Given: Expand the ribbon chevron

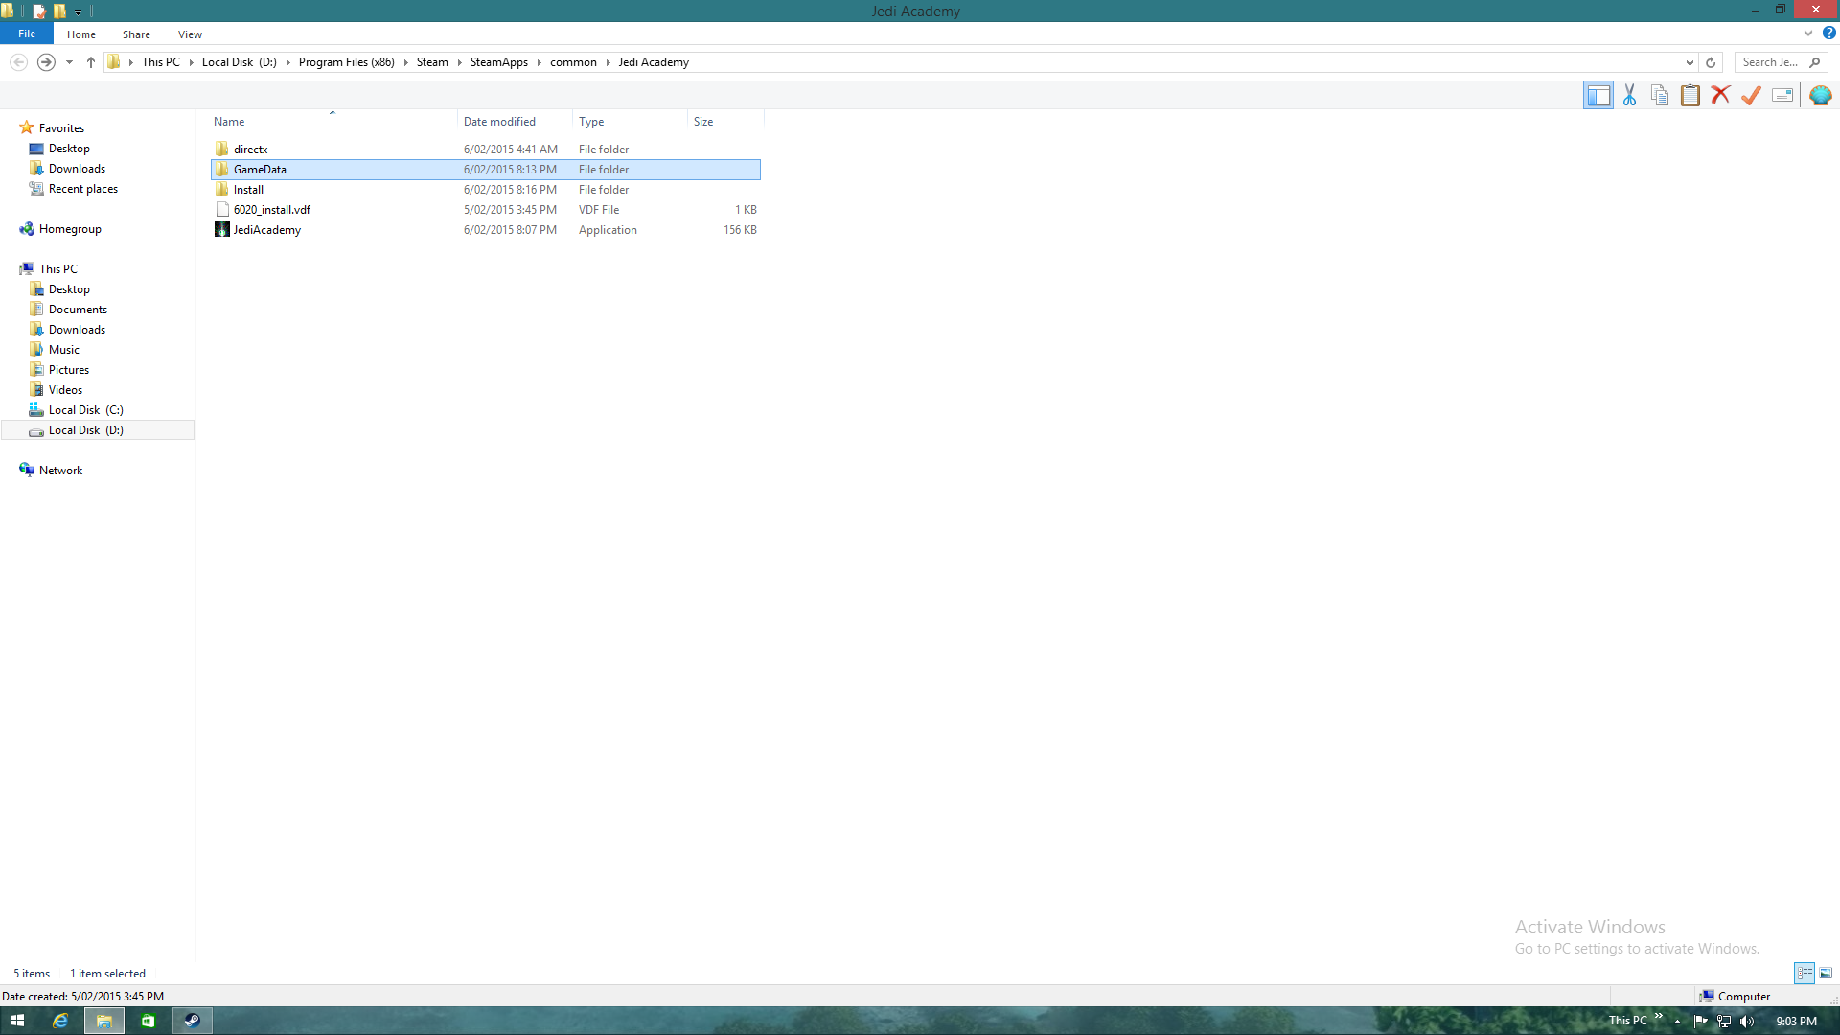Looking at the screenshot, I should click(1807, 34).
